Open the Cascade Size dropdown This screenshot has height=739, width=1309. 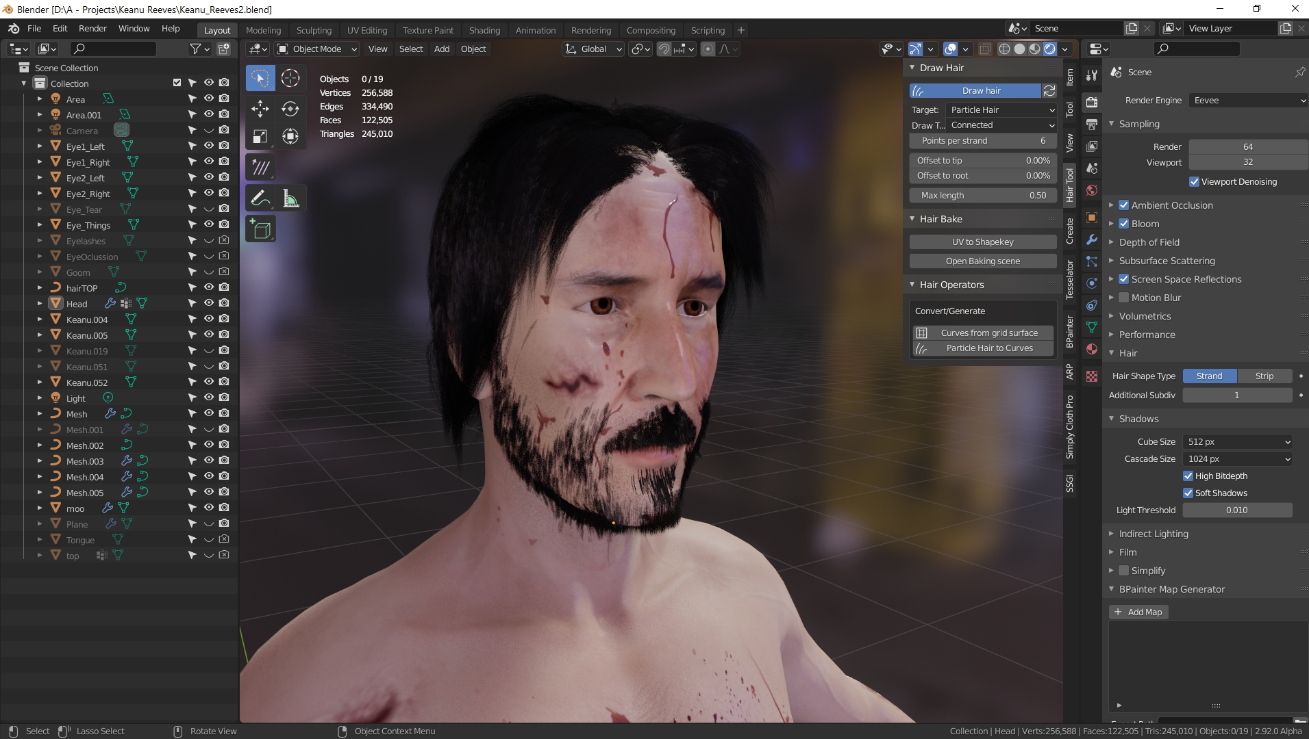click(1237, 458)
